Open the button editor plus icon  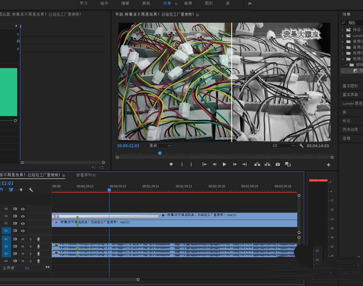[x=328, y=165]
